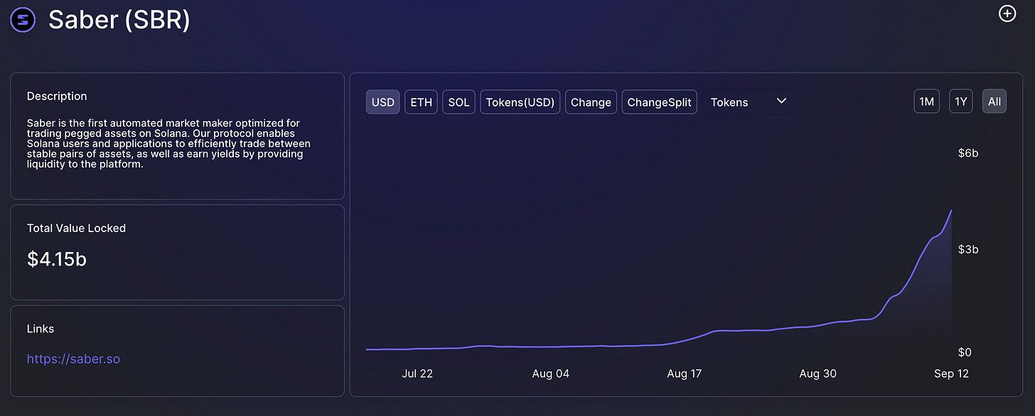Click the Saber description paragraph

tap(168, 144)
